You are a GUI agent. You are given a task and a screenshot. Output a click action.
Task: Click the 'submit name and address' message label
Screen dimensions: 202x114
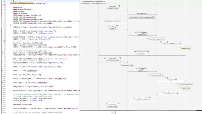coord(113,22)
